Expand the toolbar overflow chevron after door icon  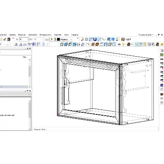click(13, 39)
